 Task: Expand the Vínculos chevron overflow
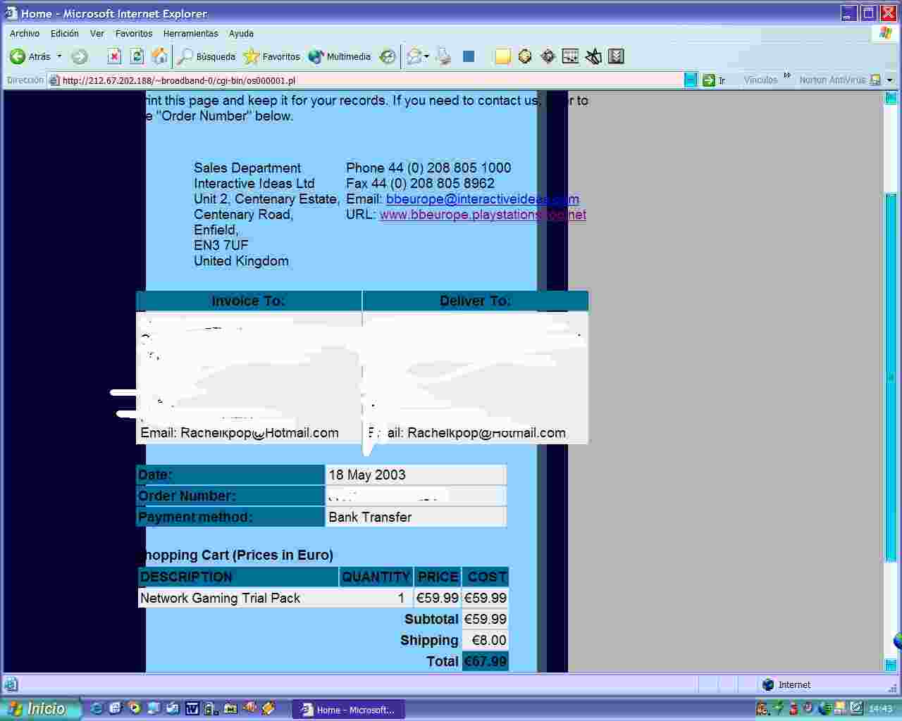tap(787, 76)
